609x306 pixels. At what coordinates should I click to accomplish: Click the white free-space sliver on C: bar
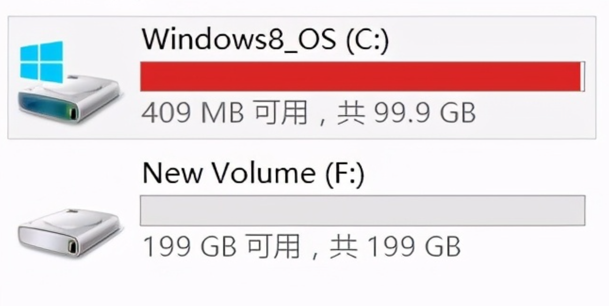(583, 76)
